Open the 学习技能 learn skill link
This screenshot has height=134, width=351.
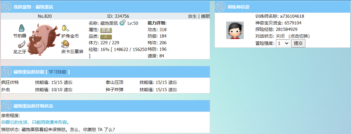[58, 72]
